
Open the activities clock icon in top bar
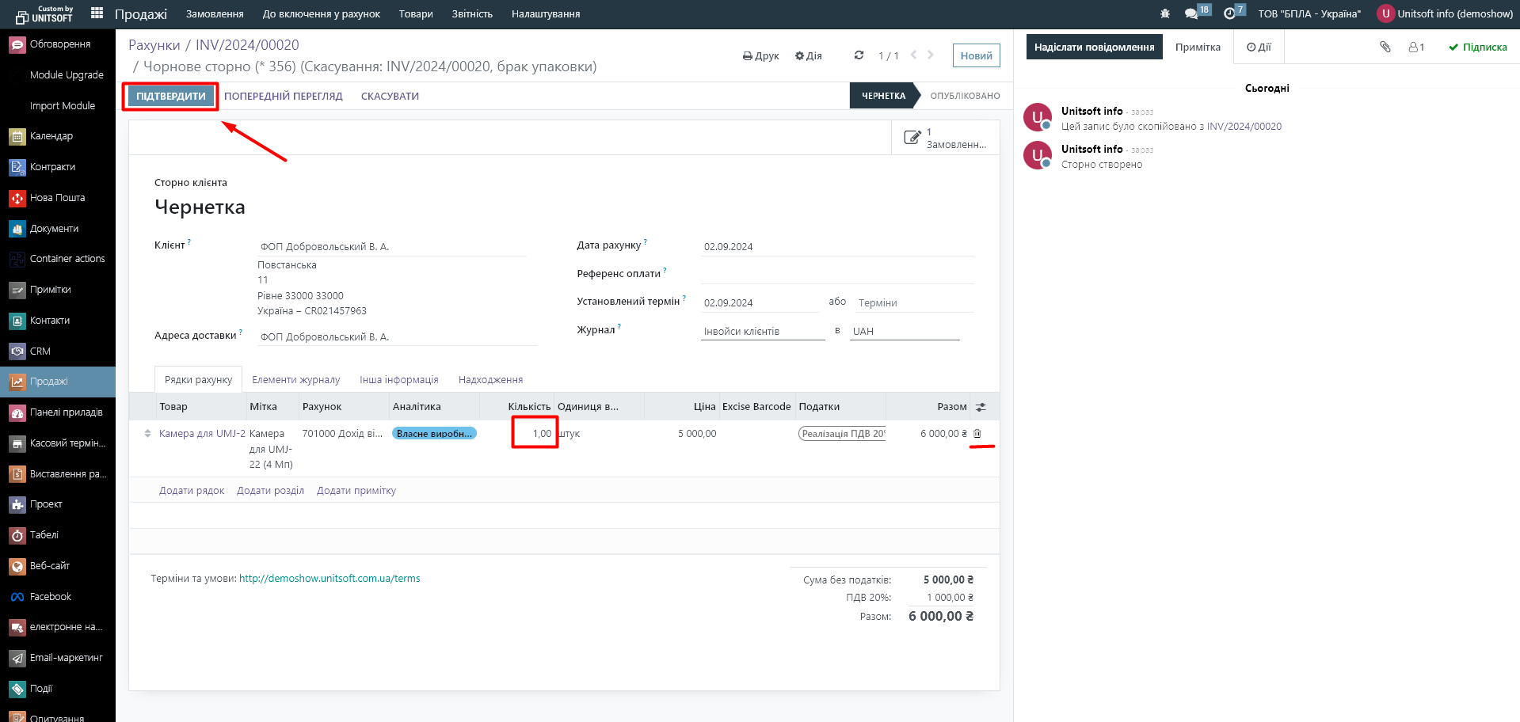tap(1229, 13)
